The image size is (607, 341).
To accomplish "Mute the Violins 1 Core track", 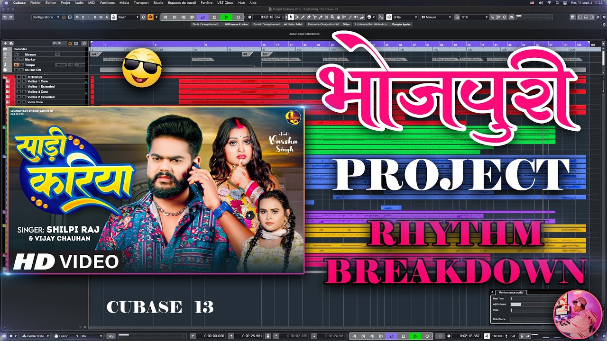I will click(19, 81).
